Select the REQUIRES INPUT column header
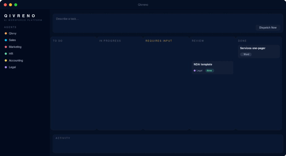 coord(159,41)
